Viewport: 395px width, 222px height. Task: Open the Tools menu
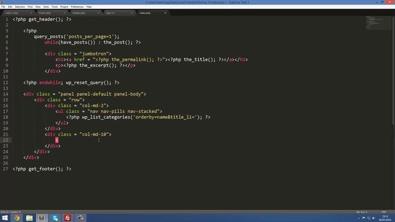(55, 7)
